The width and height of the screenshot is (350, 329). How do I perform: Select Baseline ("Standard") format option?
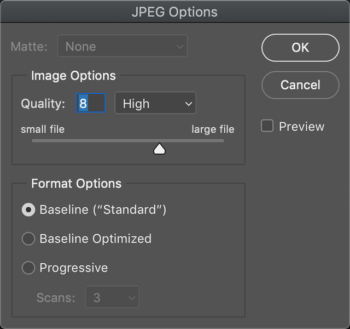[x=28, y=209]
